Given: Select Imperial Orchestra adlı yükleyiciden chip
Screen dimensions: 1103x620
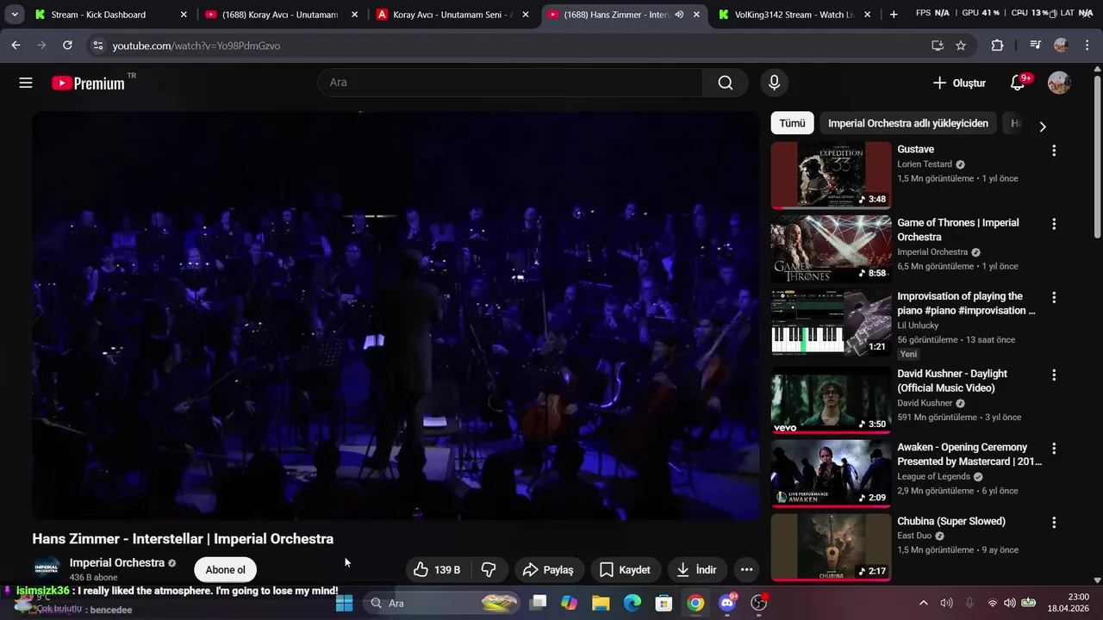Looking at the screenshot, I should tap(908, 123).
